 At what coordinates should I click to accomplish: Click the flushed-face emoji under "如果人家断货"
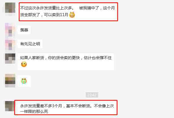click(x=24, y=64)
